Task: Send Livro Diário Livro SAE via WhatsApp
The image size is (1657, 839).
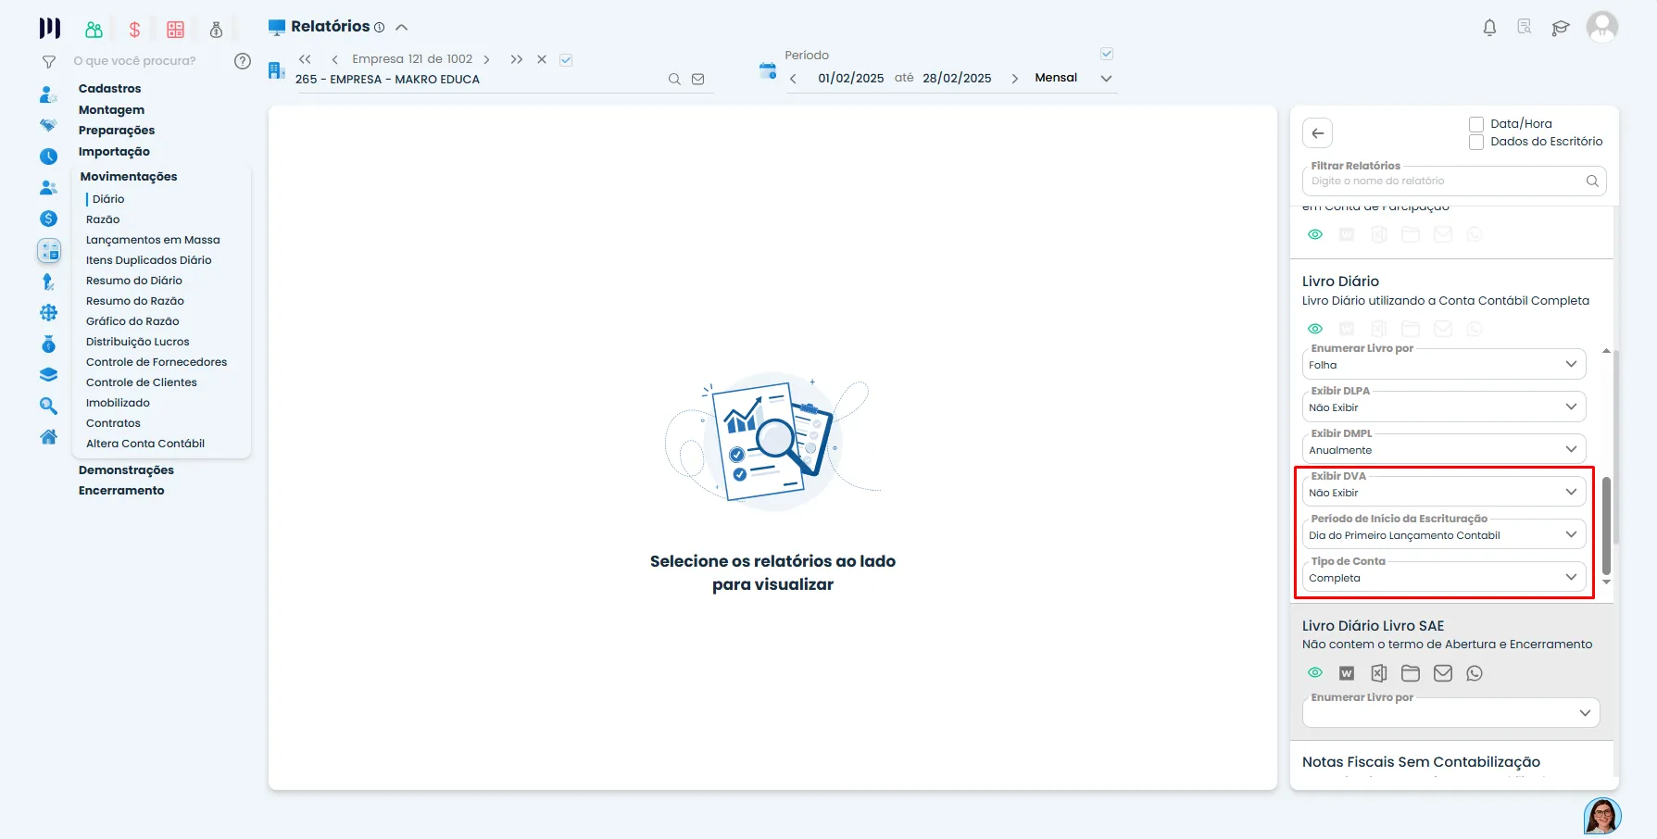Action: coord(1475,673)
